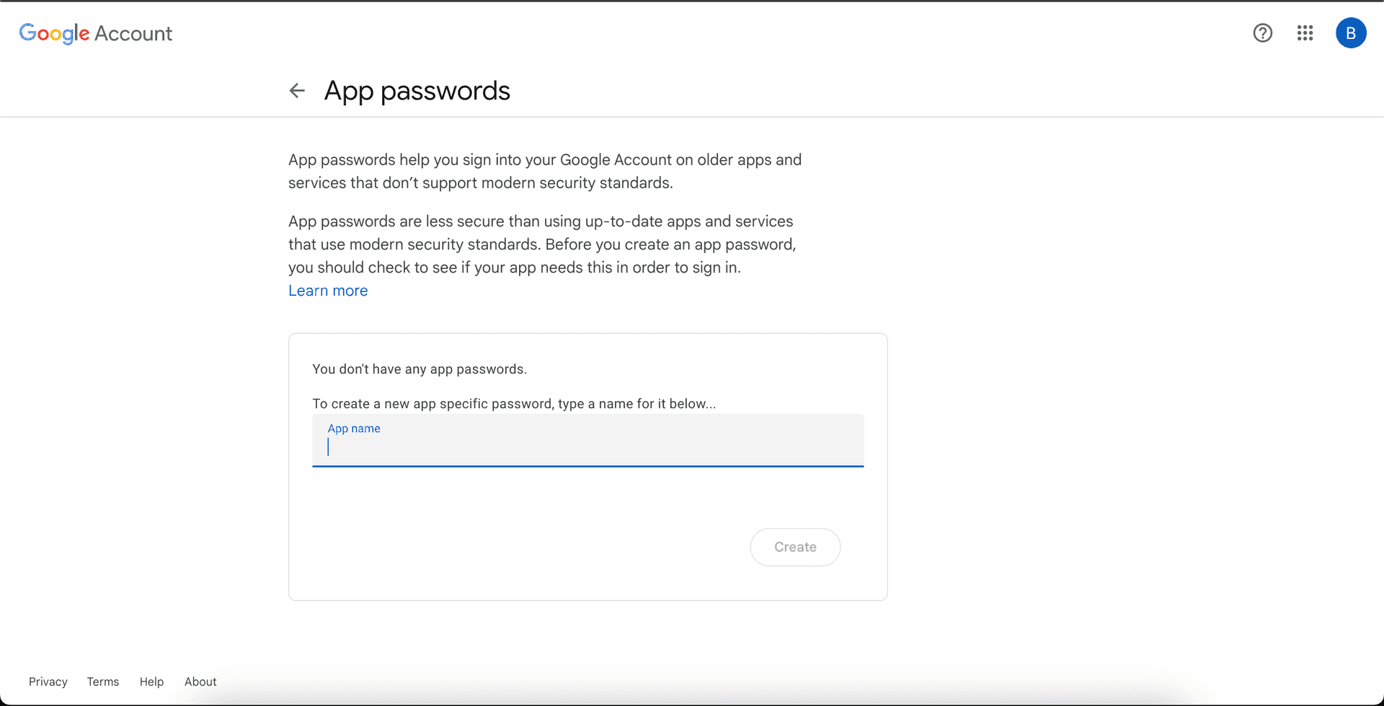Select the App name floating label
Viewport: 1384px width, 706px height.
point(354,428)
